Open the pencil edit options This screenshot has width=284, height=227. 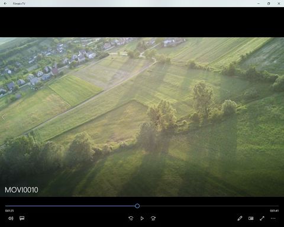tap(240, 218)
